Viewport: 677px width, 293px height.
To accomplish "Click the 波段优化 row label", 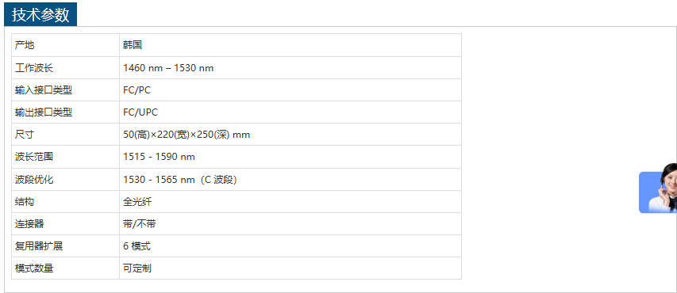I will tap(34, 180).
